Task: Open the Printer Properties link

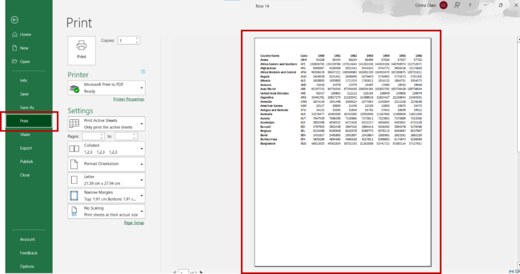Action: tap(129, 99)
